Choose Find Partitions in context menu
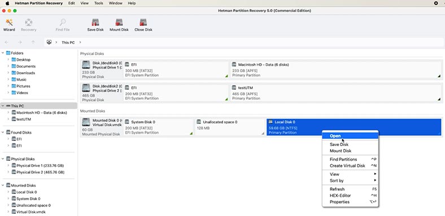The image size is (445, 216). pyautogui.click(x=350, y=159)
